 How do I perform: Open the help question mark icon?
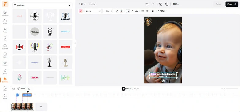167,4
